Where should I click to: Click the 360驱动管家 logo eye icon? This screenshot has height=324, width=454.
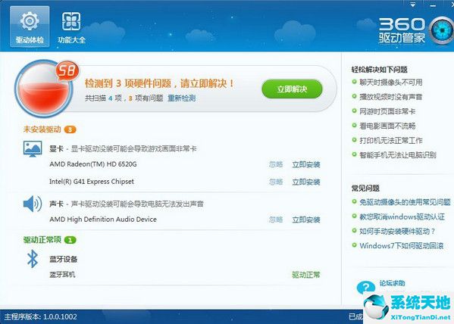[x=442, y=30]
